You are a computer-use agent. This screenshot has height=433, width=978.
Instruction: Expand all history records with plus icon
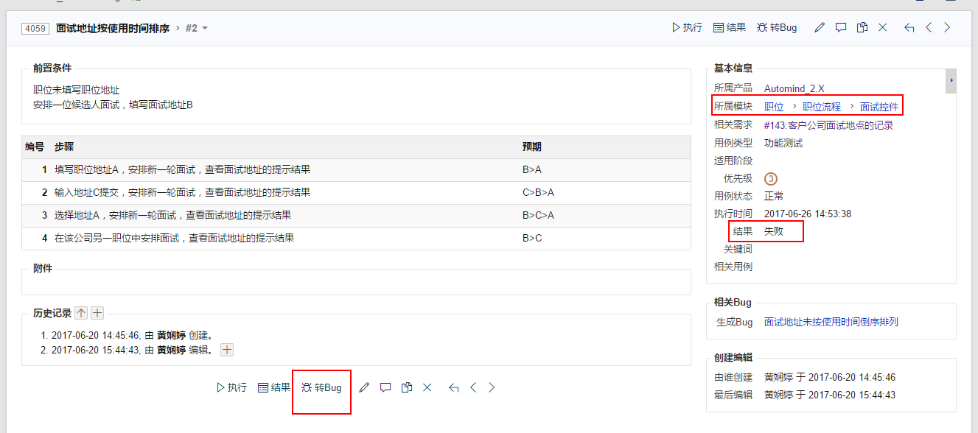pos(97,313)
